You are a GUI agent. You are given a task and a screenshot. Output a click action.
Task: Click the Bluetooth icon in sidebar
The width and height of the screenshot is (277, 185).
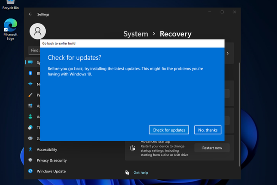pos(30,73)
